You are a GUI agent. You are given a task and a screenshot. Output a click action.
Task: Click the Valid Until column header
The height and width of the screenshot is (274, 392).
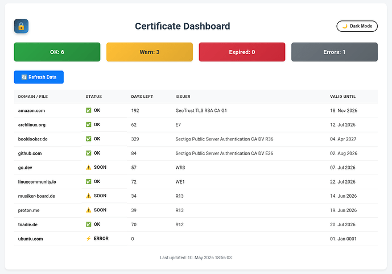point(343,97)
